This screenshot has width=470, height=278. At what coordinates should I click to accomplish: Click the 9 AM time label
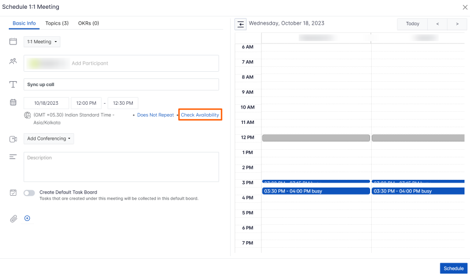(x=248, y=92)
